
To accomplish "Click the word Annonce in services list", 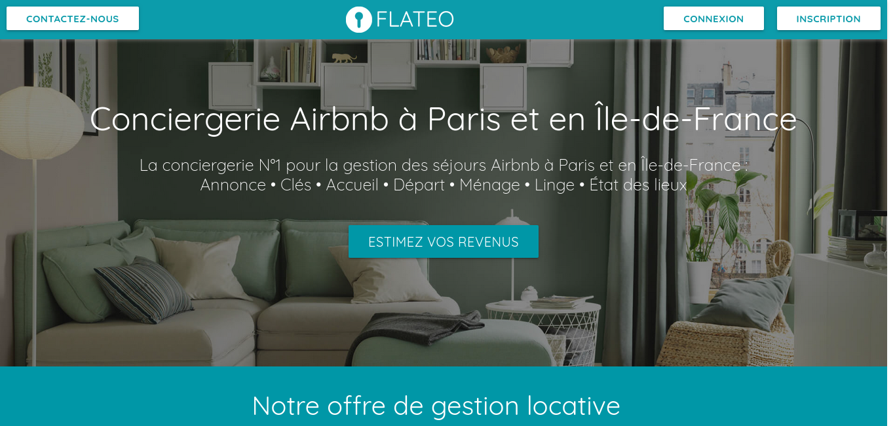I will pos(233,185).
